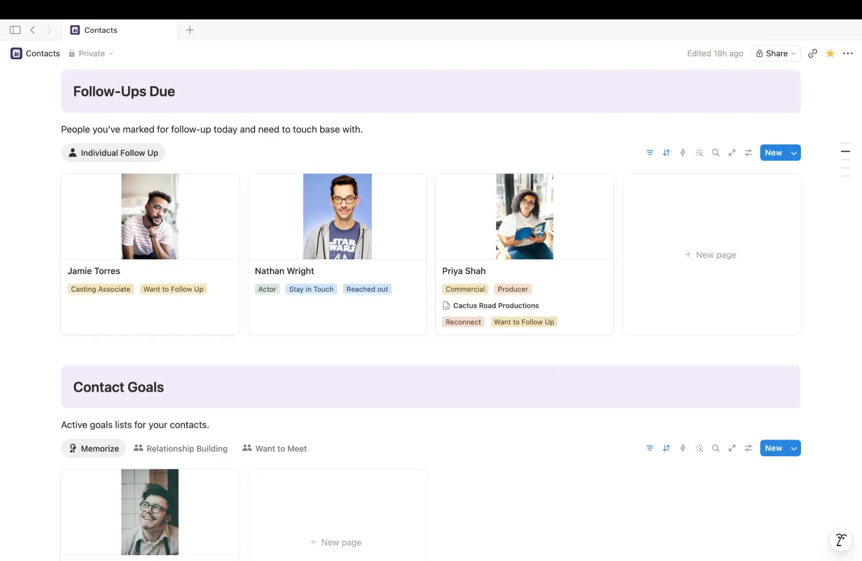
Task: Click New button in Contact Goals
Action: 774,448
